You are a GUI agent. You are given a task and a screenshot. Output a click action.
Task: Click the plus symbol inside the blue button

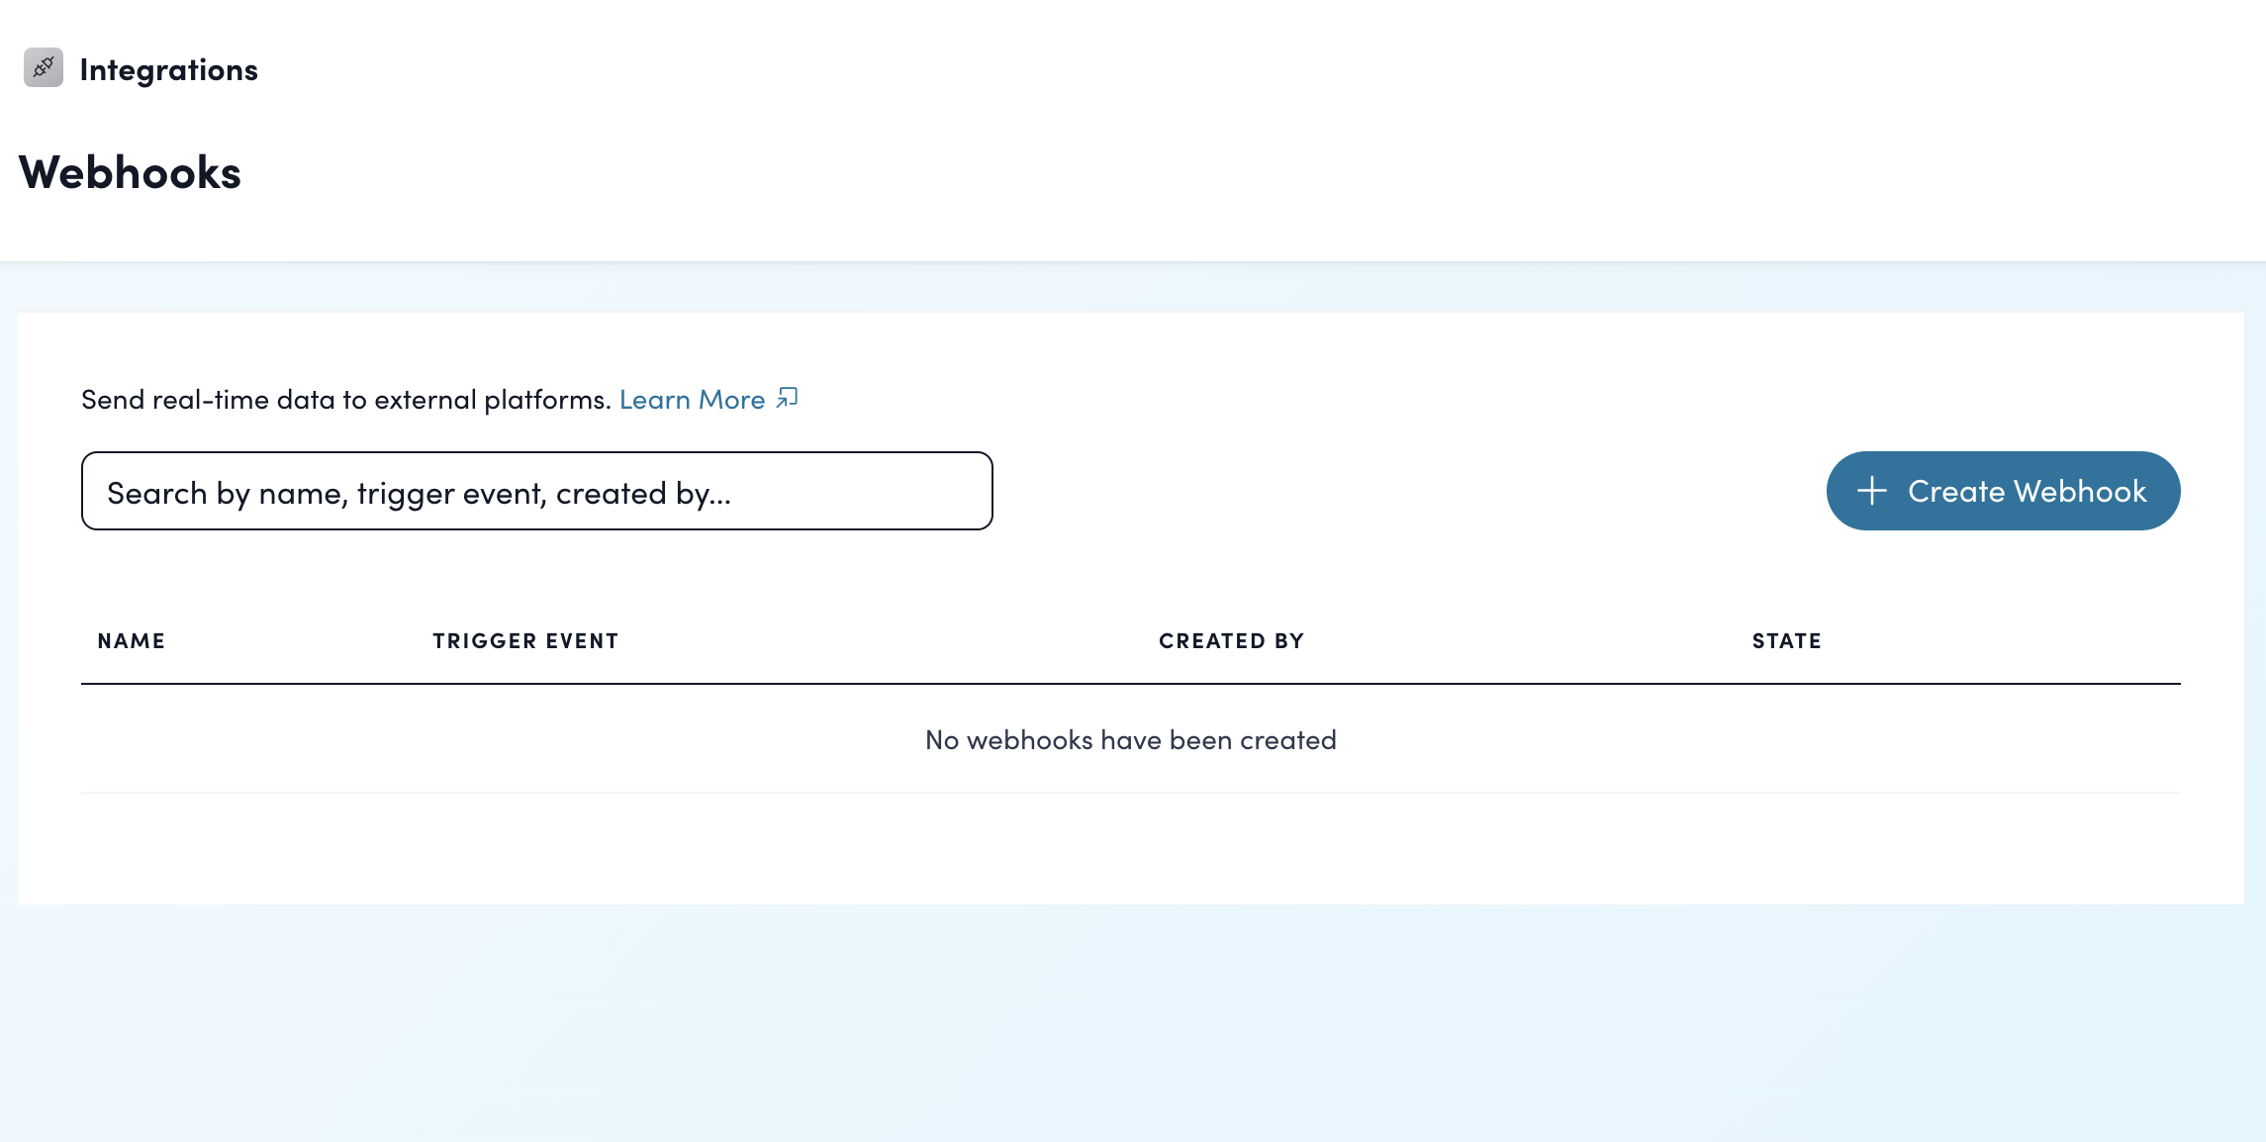pyautogui.click(x=1874, y=491)
